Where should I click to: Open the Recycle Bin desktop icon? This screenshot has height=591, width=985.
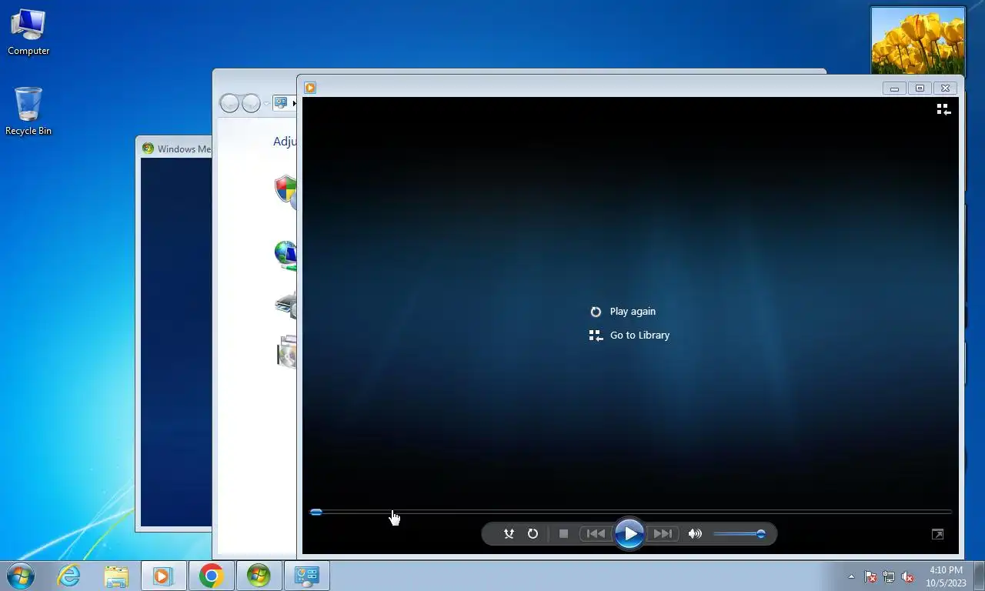point(28,112)
